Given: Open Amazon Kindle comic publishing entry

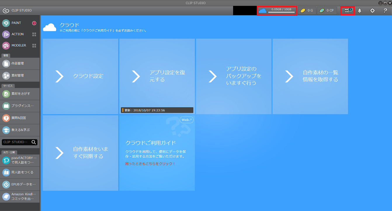Looking at the screenshot, I should (x=20, y=197).
